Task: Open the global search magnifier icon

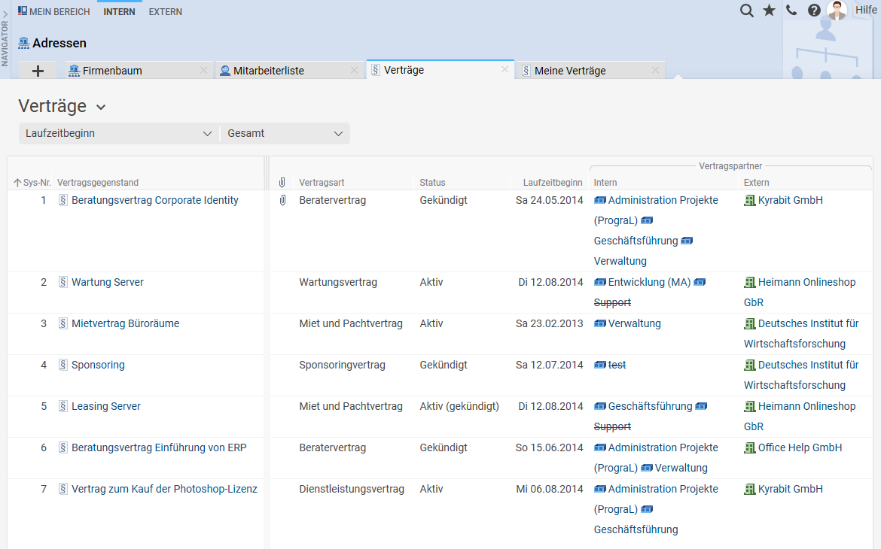Action: [746, 11]
